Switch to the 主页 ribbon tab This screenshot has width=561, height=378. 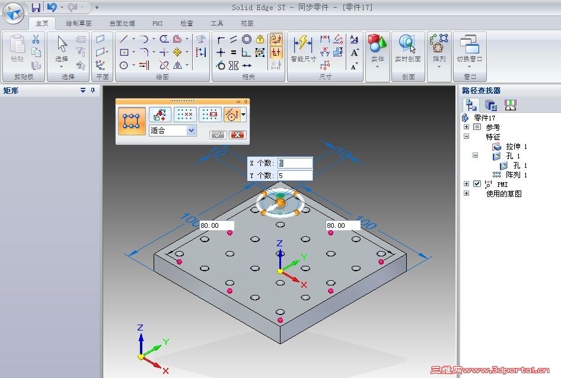pos(42,23)
